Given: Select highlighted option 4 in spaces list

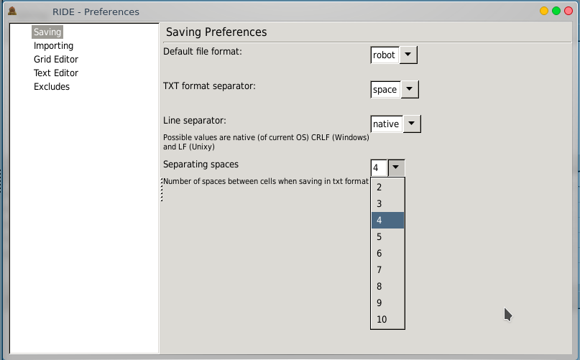Looking at the screenshot, I should coord(387,220).
